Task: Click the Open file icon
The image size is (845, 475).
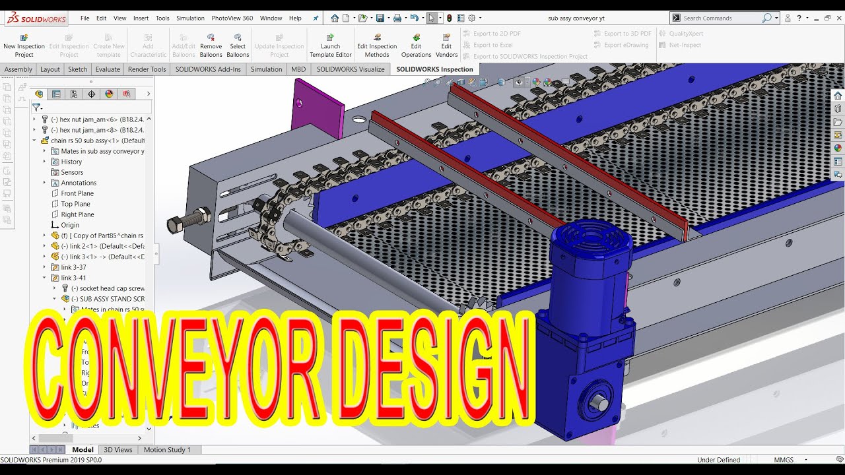Action: [x=363, y=18]
